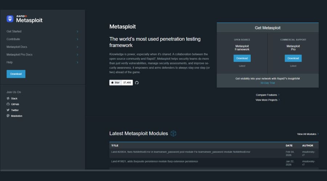This screenshot has height=181, width=327.
Task: Open Metasploit Docs menu item
Action: point(17,47)
